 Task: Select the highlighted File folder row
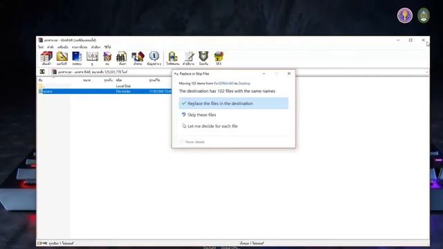tap(105, 91)
